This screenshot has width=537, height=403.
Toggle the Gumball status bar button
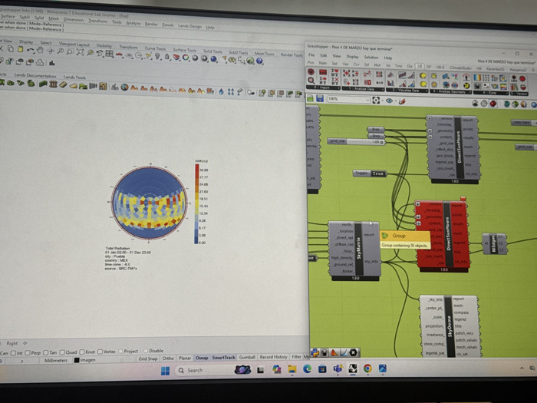247,358
